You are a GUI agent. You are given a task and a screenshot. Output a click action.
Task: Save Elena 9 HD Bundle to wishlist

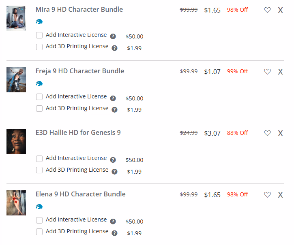tap(267, 195)
